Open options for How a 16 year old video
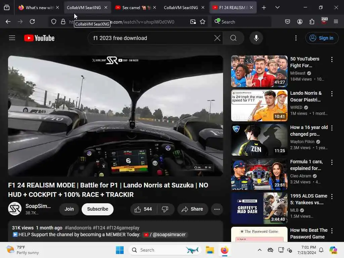The width and height of the screenshot is (344, 258). point(332,128)
